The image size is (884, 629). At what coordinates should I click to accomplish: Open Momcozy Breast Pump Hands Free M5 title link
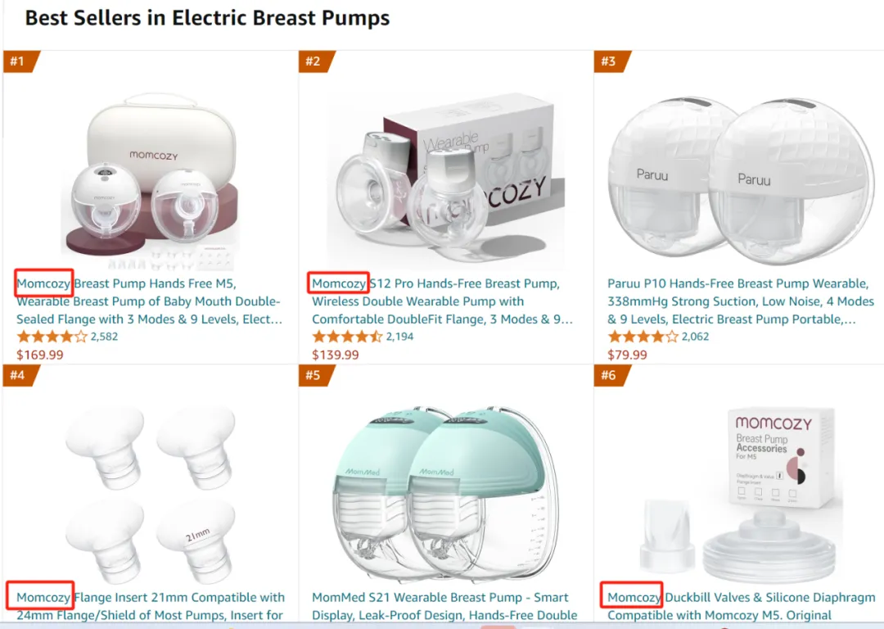point(150,301)
